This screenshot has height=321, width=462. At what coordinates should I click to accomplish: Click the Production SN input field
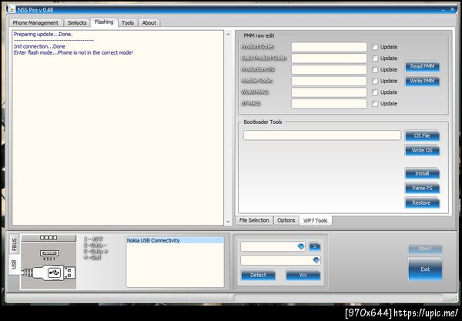(x=329, y=69)
